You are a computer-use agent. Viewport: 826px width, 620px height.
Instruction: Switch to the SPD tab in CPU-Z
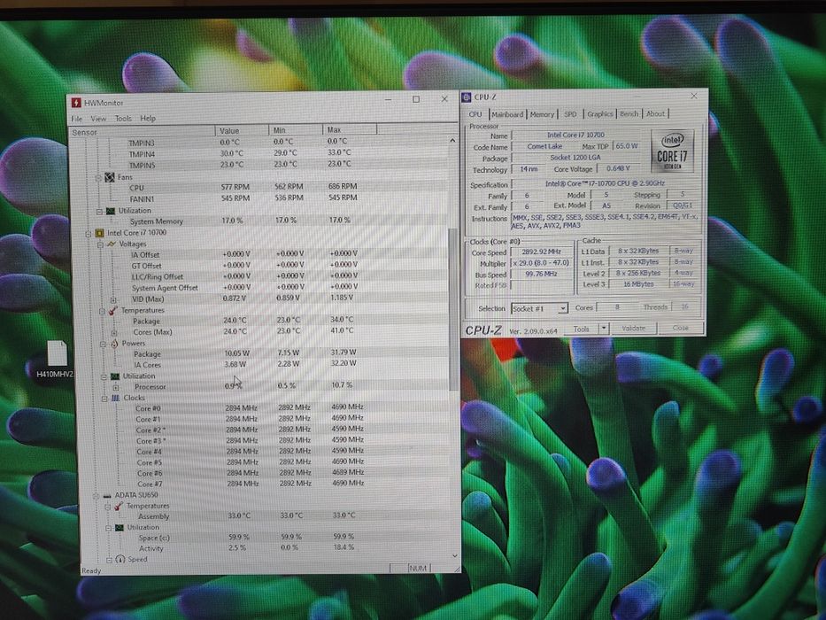tap(570, 114)
